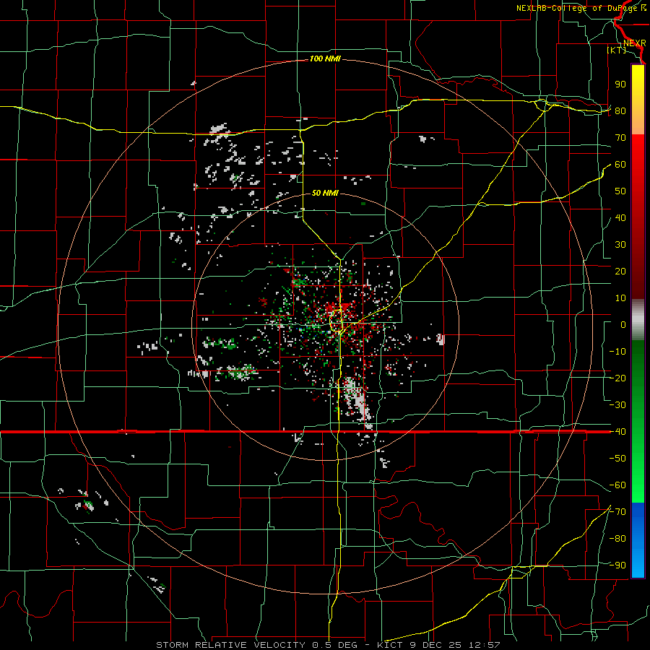
Task: Select the 90 value on the velocity scale
Action: 620,84
